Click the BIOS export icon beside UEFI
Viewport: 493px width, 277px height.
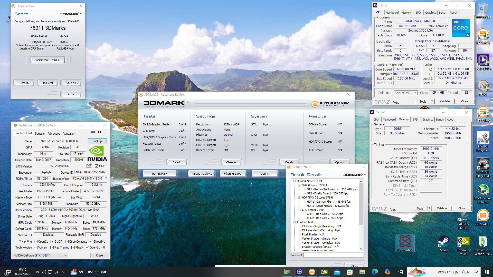(89, 166)
